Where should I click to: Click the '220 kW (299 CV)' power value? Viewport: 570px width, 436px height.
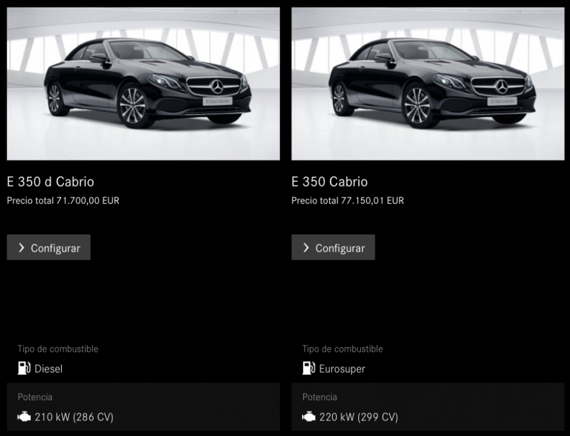pyautogui.click(x=359, y=417)
